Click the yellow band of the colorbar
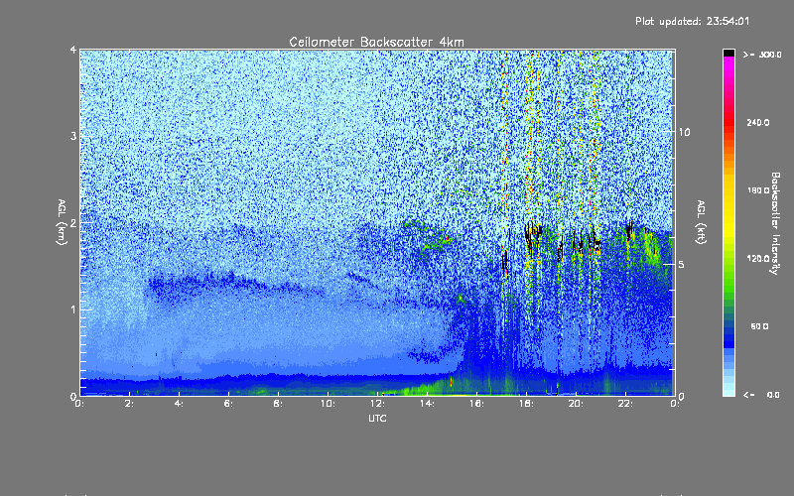 click(x=728, y=207)
